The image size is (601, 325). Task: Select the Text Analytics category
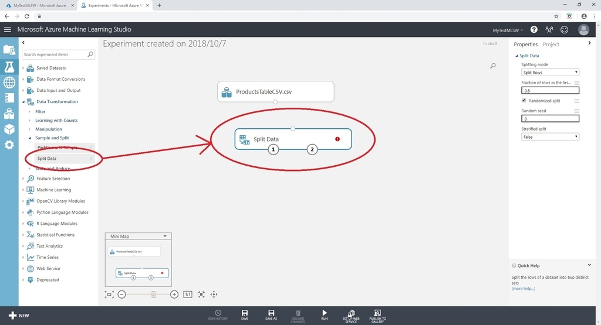(49, 246)
